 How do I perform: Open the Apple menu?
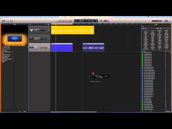pyautogui.click(x=2, y=17)
